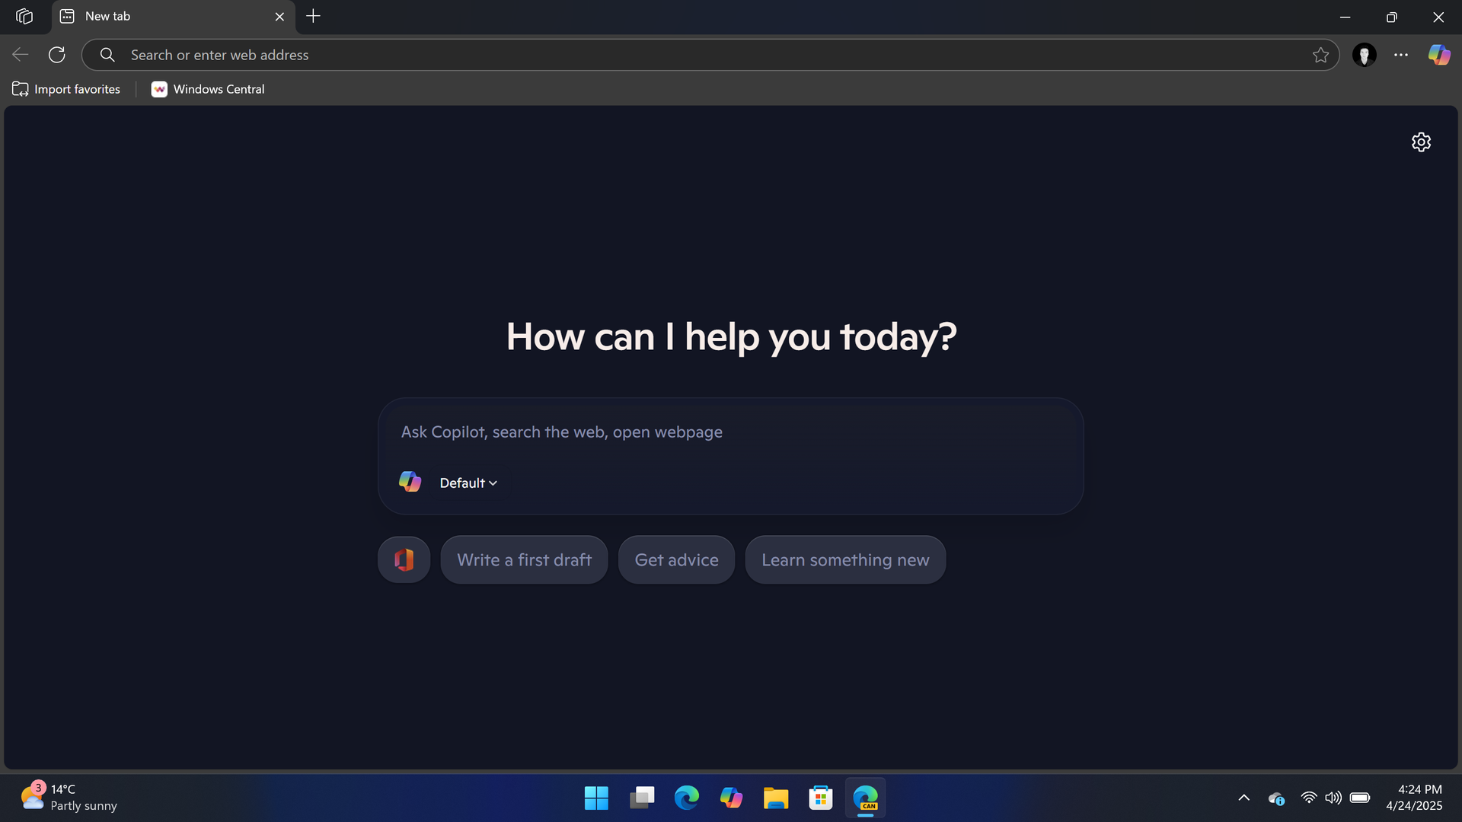Open page settings via the gear icon
This screenshot has width=1462, height=822.
coord(1421,142)
